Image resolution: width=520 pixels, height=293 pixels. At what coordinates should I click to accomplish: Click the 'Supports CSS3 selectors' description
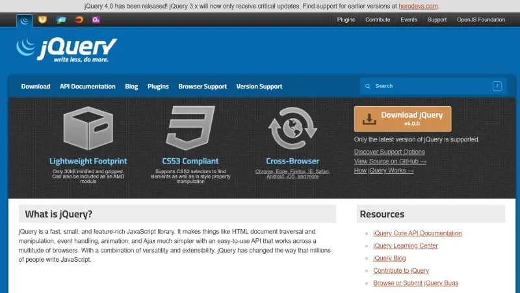190,176
